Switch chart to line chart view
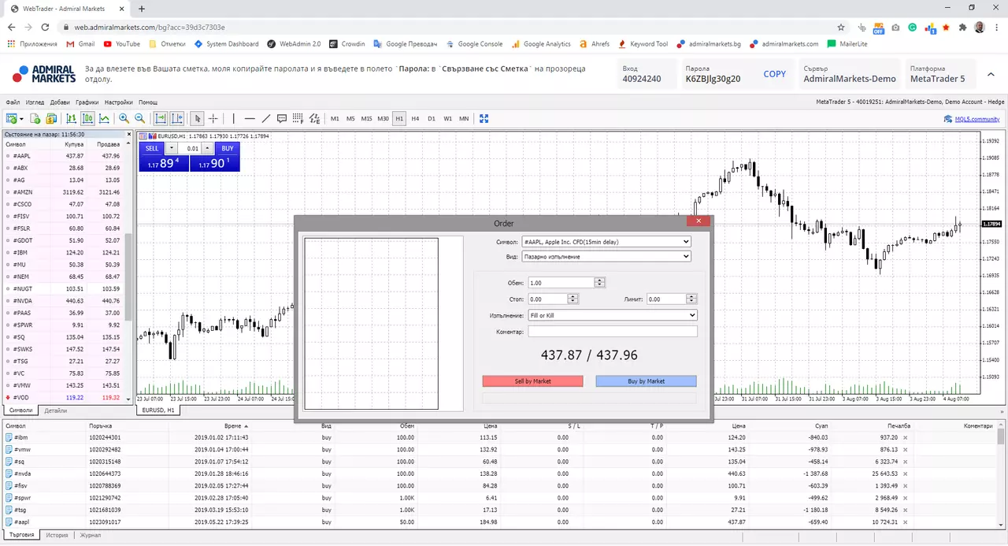The height and width of the screenshot is (546, 1008). (104, 119)
